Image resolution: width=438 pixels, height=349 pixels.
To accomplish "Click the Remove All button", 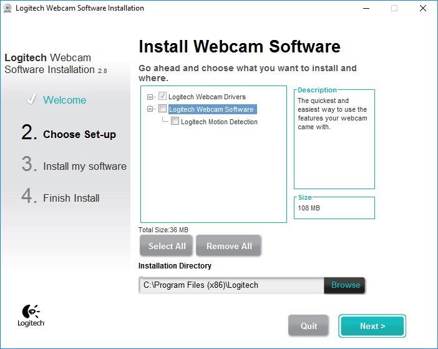I will pos(229,246).
